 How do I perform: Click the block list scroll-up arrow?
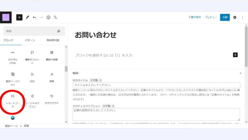coord(66,47)
